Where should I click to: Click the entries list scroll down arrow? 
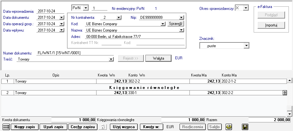[x=289, y=114]
